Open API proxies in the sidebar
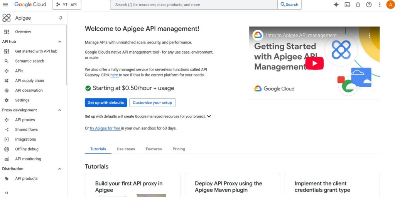This screenshot has width=395, height=197. pos(25,120)
